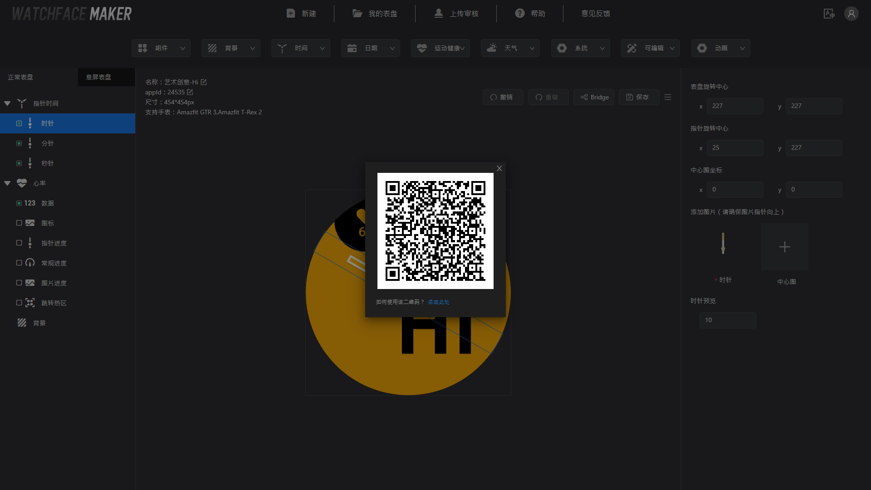Open the hamburger menu beside 保存
Image resolution: width=871 pixels, height=490 pixels.
[x=668, y=97]
